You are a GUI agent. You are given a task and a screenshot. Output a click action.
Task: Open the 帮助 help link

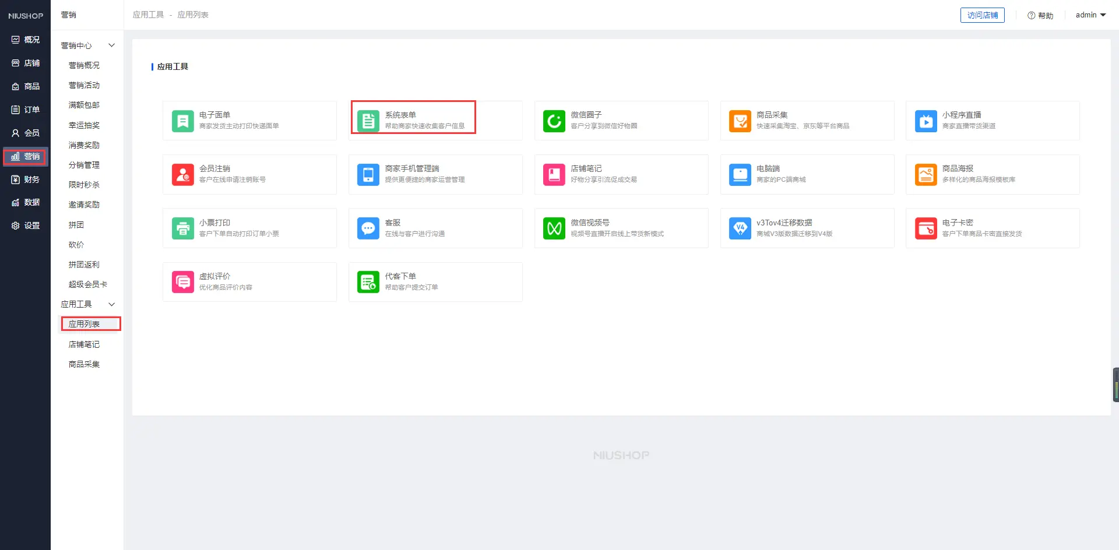1040,16
